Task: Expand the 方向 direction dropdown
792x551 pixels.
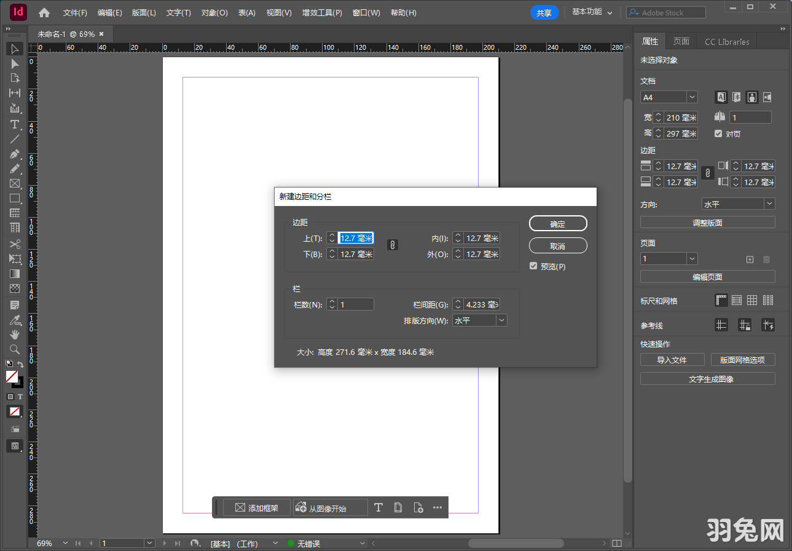Action: [769, 203]
